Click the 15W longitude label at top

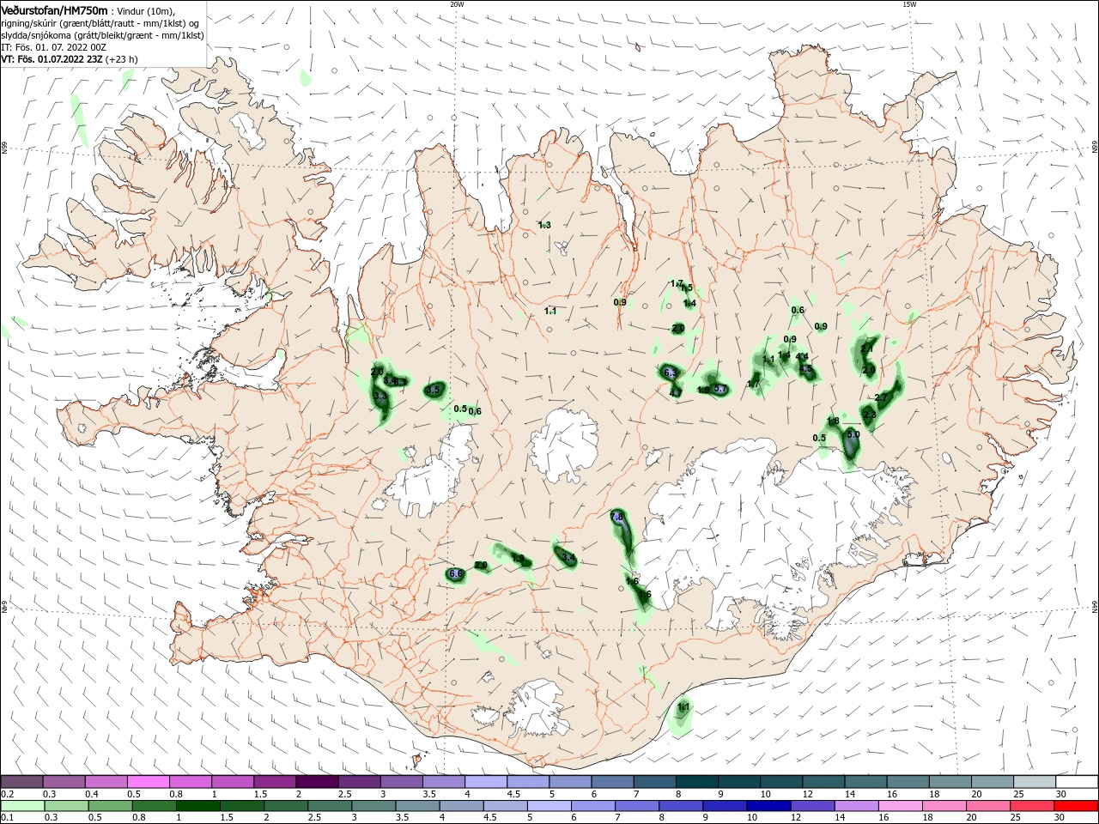click(909, 3)
